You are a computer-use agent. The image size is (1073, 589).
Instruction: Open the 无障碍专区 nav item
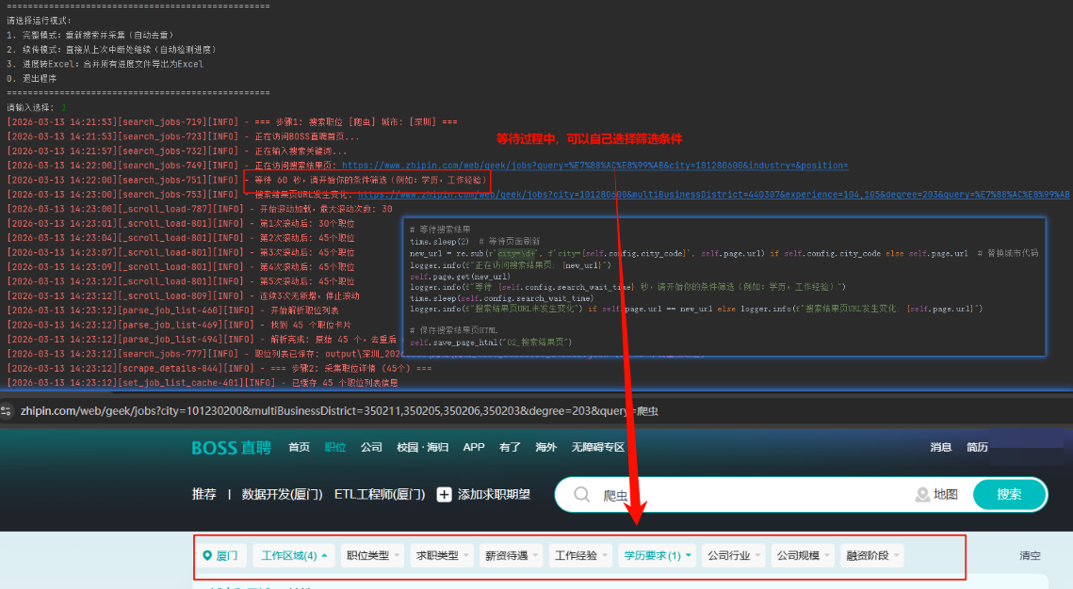pyautogui.click(x=598, y=447)
